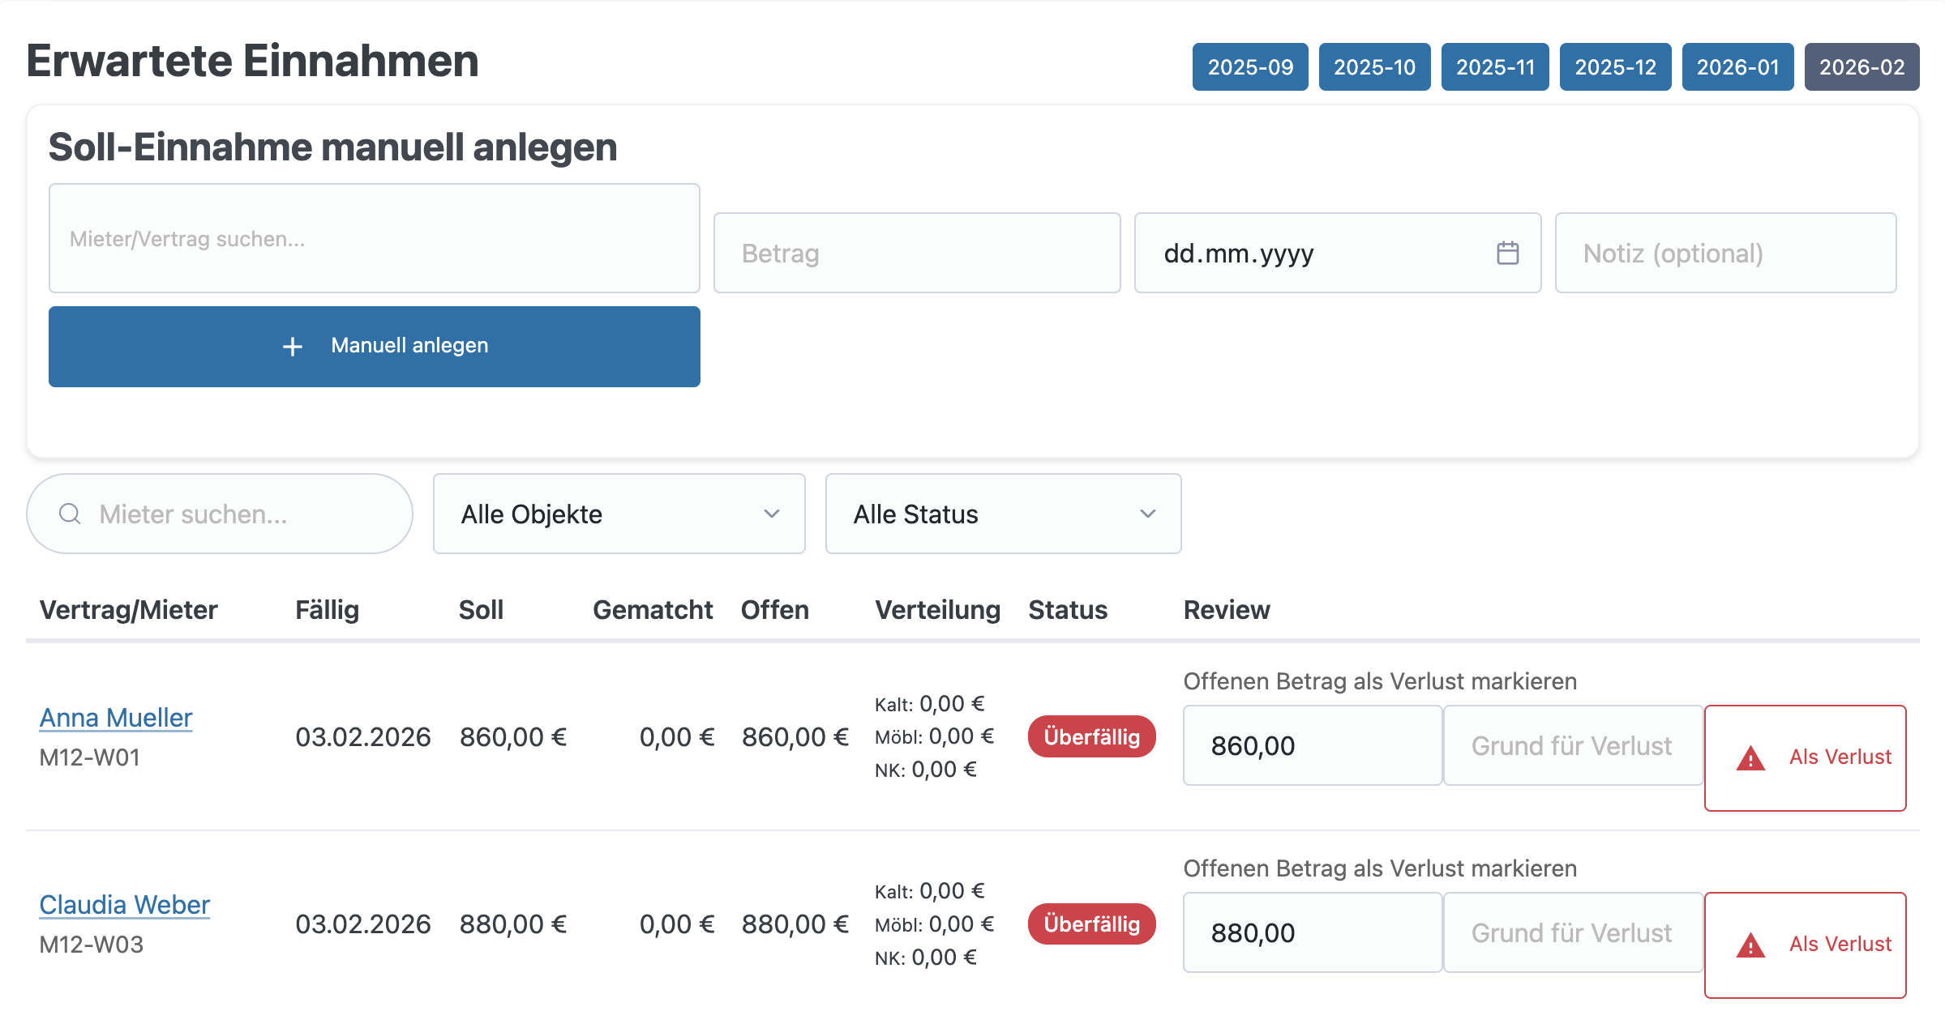Click the Betrag input field
The width and height of the screenshot is (1945, 1011).
916,253
